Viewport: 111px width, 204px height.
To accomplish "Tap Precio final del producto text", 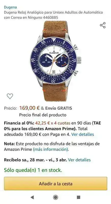I will coord(43,115).
